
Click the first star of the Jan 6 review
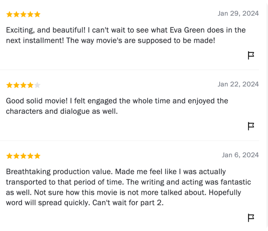click(9, 156)
